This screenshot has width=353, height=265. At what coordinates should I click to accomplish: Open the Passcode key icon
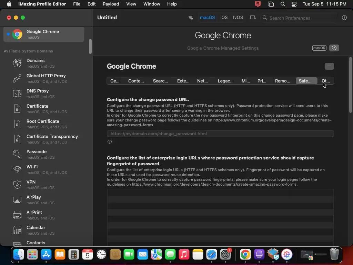click(x=17, y=154)
